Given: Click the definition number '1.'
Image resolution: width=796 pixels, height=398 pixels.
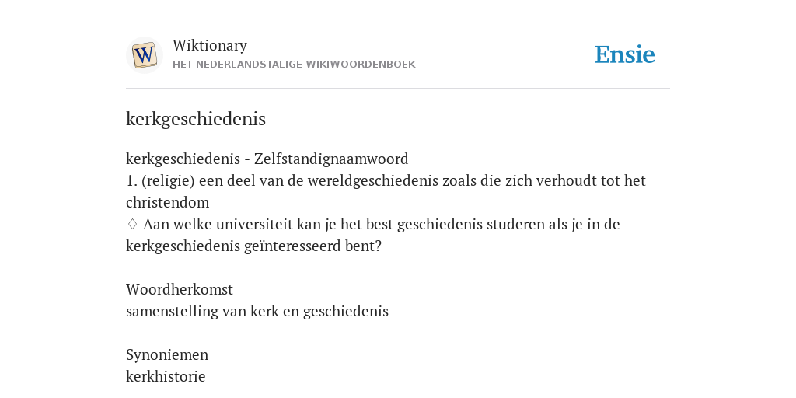Looking at the screenshot, I should tap(132, 180).
